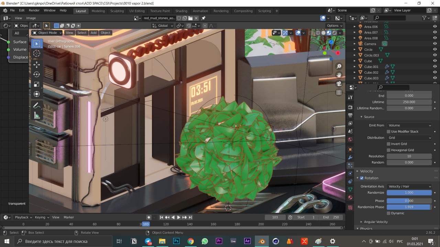Open Texture properties checker tab
The height and width of the screenshot is (247, 440).
click(350, 208)
